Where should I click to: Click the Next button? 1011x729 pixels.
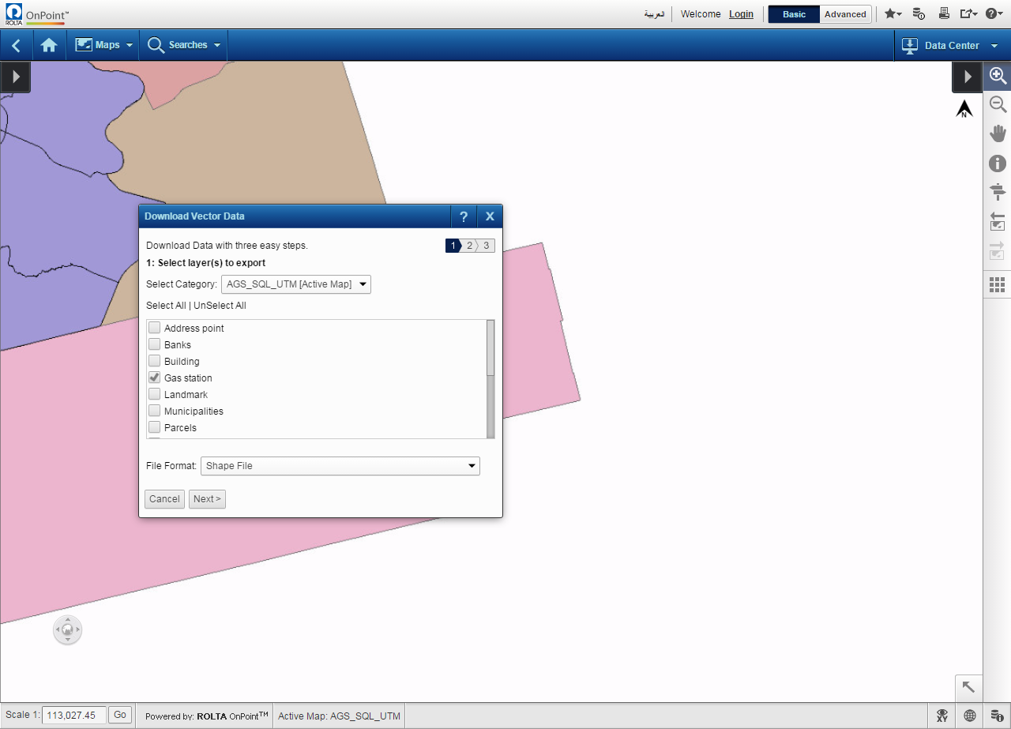[x=207, y=499]
